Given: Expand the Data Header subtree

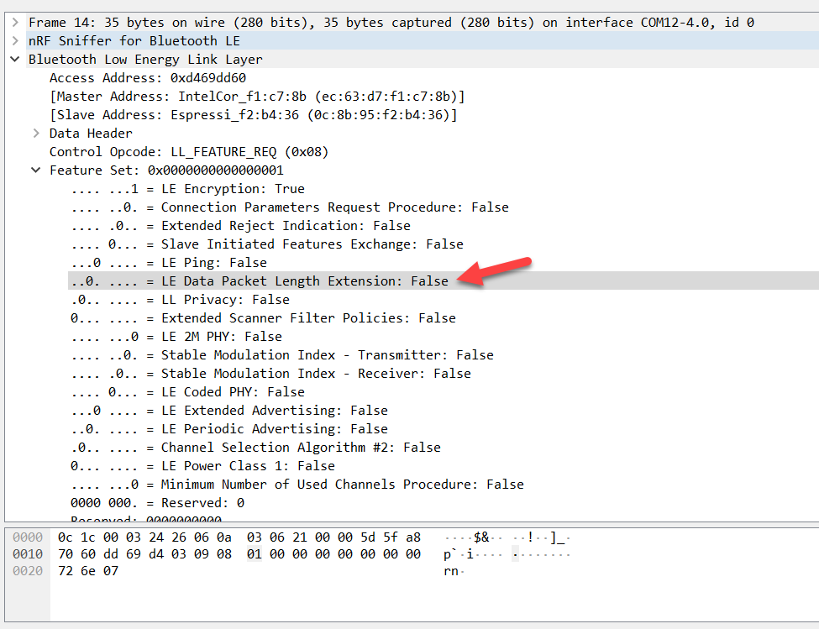Looking at the screenshot, I should tap(35, 133).
